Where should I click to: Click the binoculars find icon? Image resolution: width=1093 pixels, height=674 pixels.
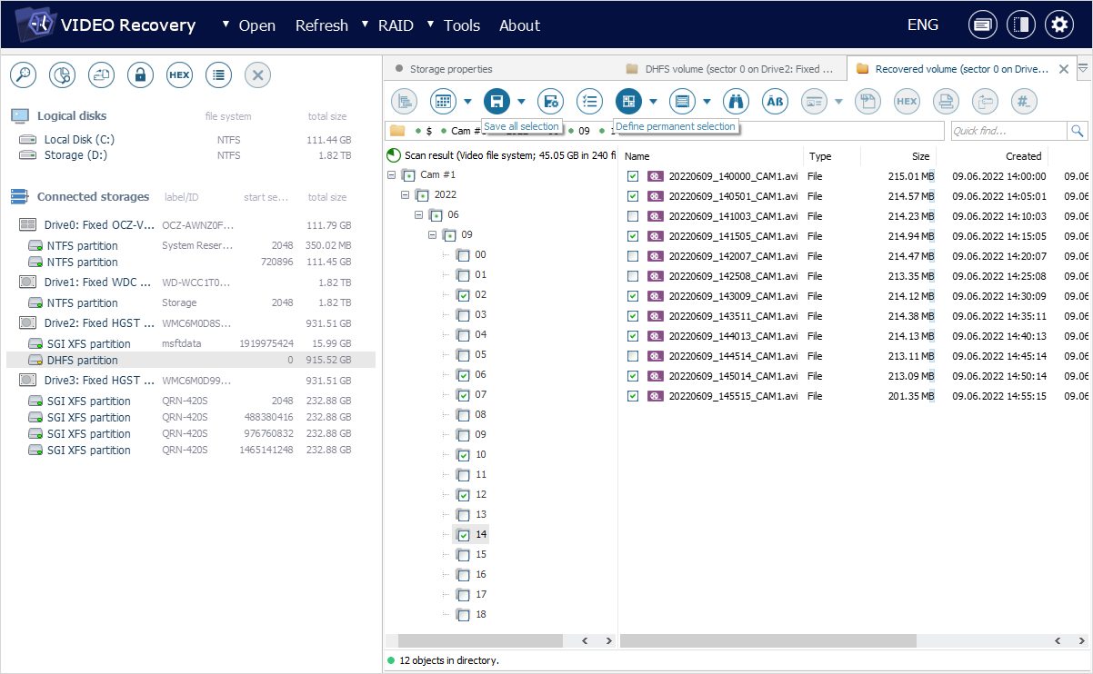[736, 101]
